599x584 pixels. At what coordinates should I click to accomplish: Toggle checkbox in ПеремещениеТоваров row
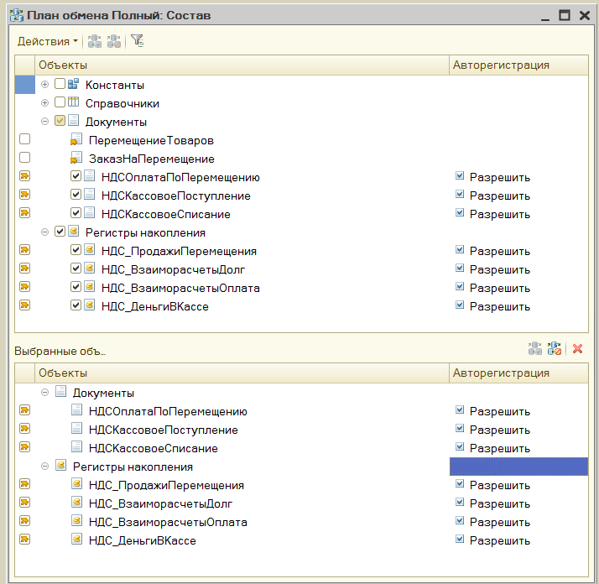click(25, 139)
